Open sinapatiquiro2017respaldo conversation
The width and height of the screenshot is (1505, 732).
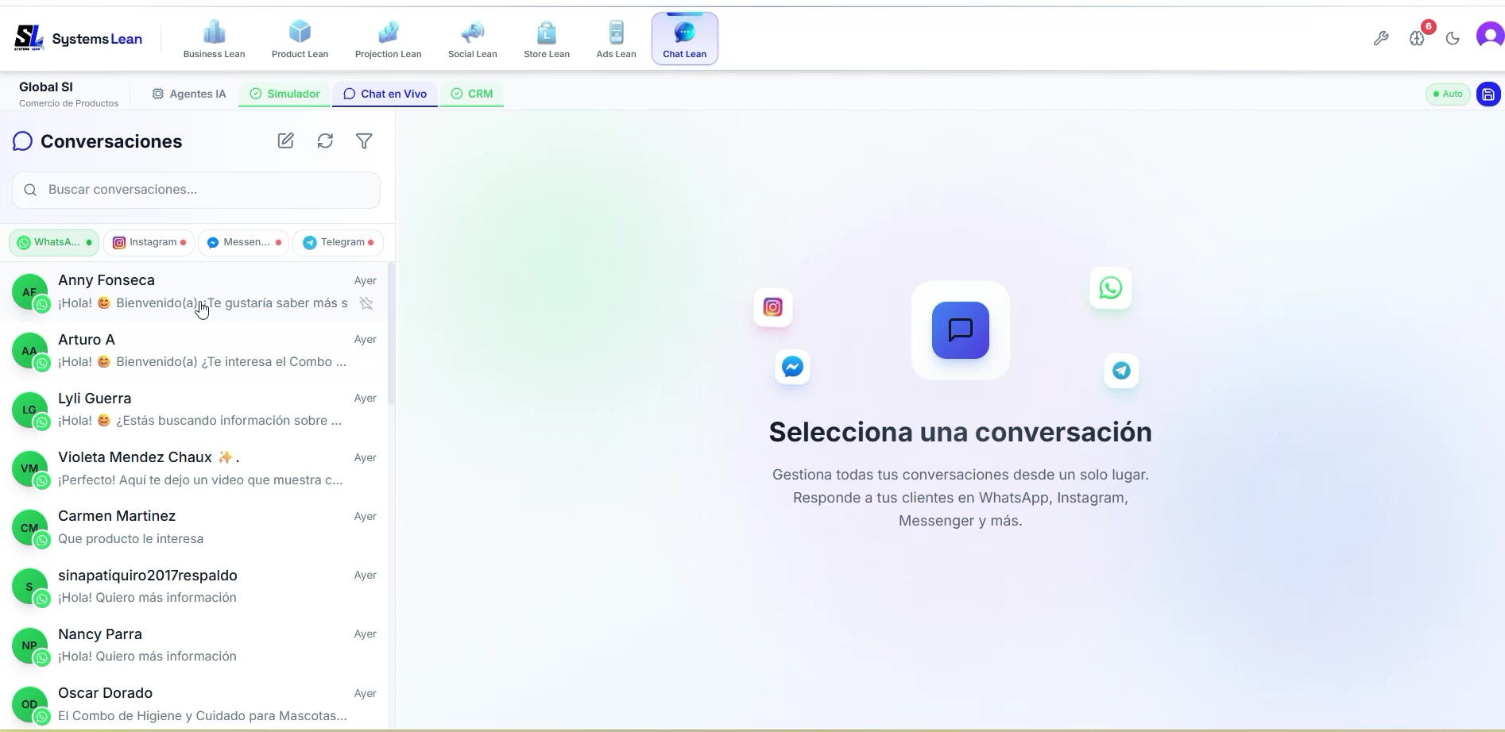[194, 586]
